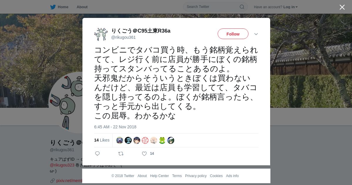Open the green frog liker avatar
This screenshot has width=352, height=185.
162,140
